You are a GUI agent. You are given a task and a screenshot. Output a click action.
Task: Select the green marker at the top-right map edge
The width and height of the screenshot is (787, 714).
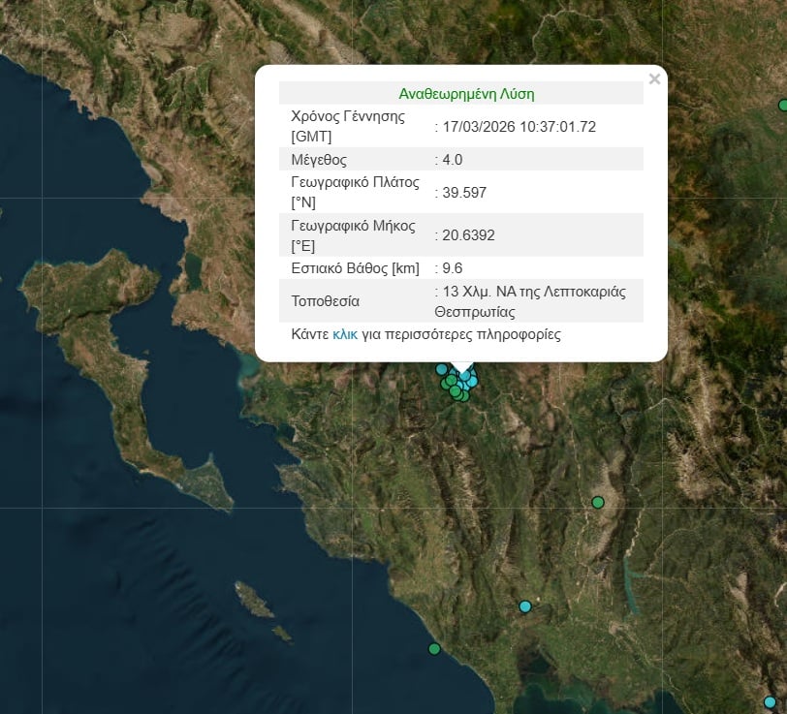(783, 105)
